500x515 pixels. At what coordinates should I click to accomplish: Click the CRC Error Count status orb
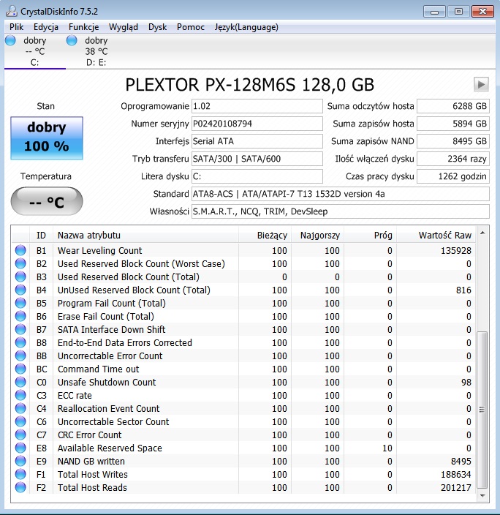pos(20,435)
